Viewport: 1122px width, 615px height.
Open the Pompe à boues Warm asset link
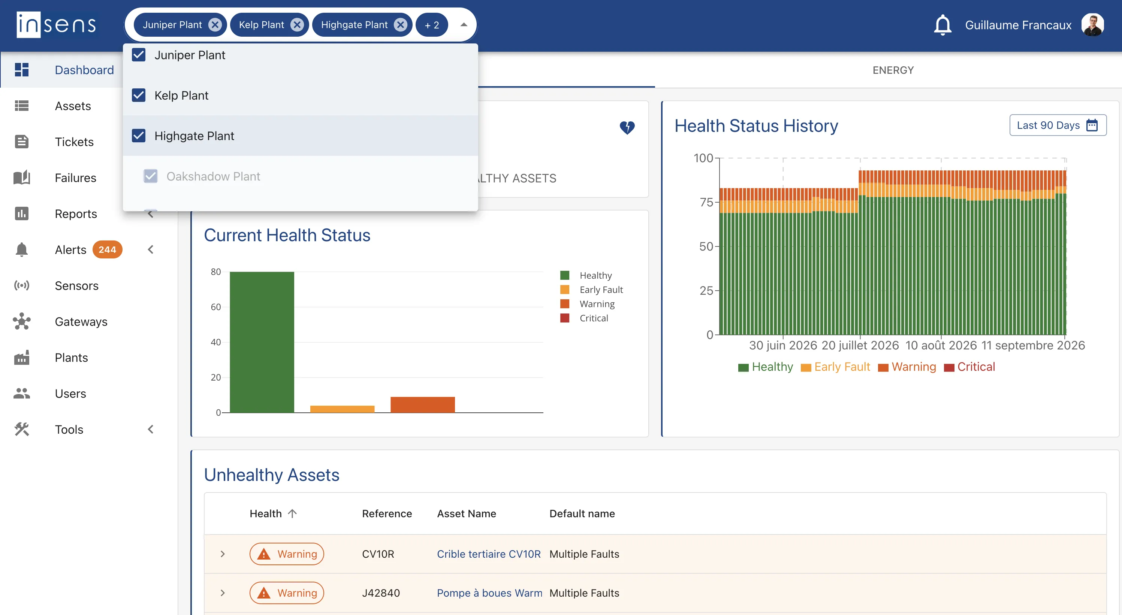pos(489,593)
